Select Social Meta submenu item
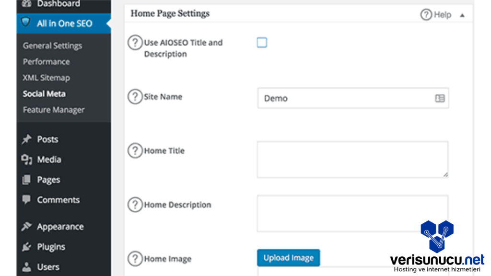Screen dimensions: 491x276 [x=44, y=93]
